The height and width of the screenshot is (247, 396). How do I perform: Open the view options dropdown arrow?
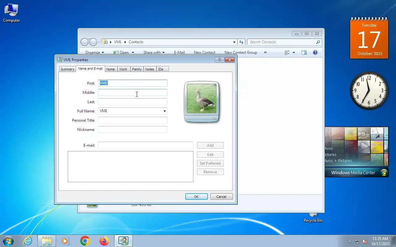tap(294, 52)
